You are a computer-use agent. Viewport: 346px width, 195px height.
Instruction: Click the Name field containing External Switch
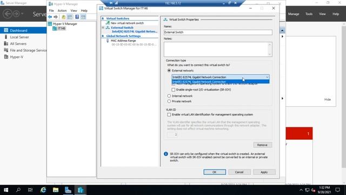click(218, 32)
